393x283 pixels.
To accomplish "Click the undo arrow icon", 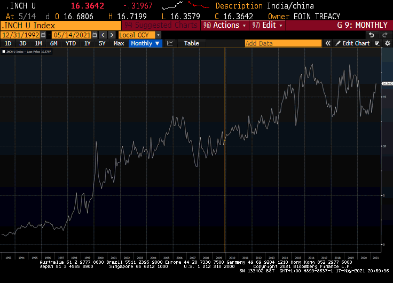I will pos(372,35).
